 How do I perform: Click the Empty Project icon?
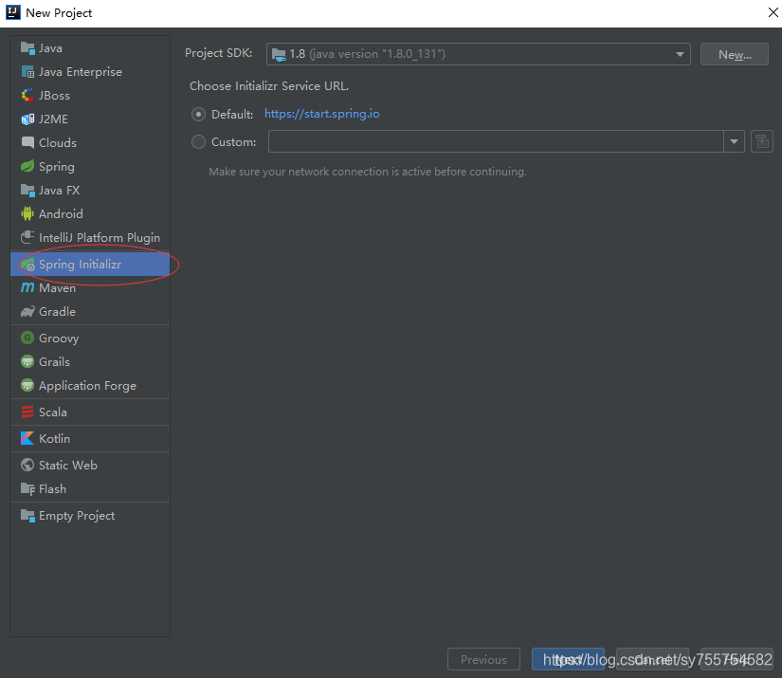tap(27, 515)
